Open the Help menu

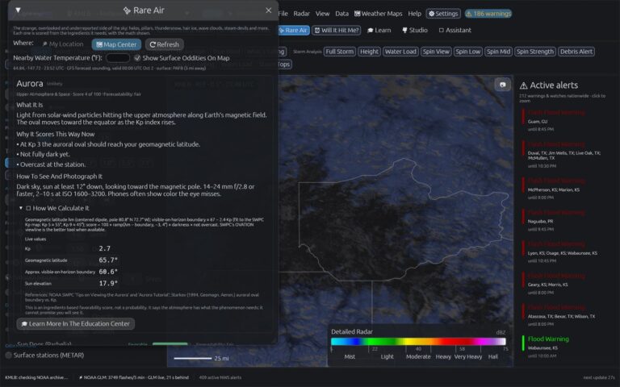(414, 14)
